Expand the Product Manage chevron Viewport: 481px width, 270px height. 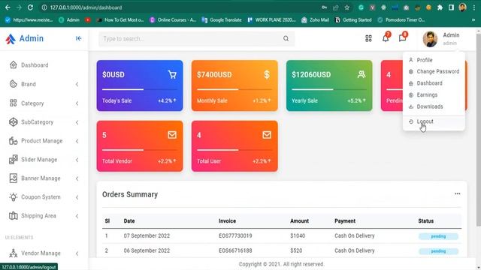(77, 141)
